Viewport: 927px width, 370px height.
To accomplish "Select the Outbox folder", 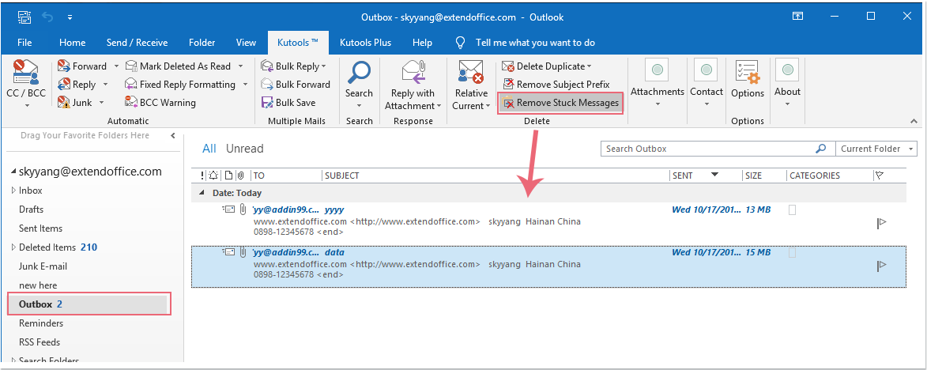I will [89, 304].
